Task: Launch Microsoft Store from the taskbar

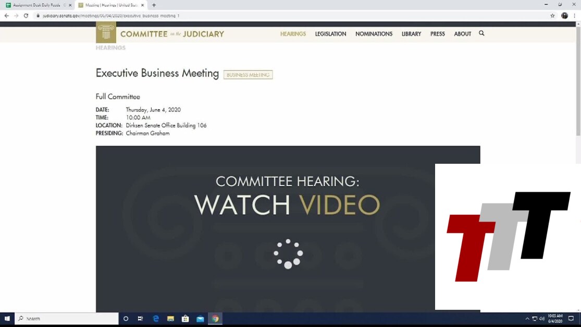Action: tap(185, 319)
